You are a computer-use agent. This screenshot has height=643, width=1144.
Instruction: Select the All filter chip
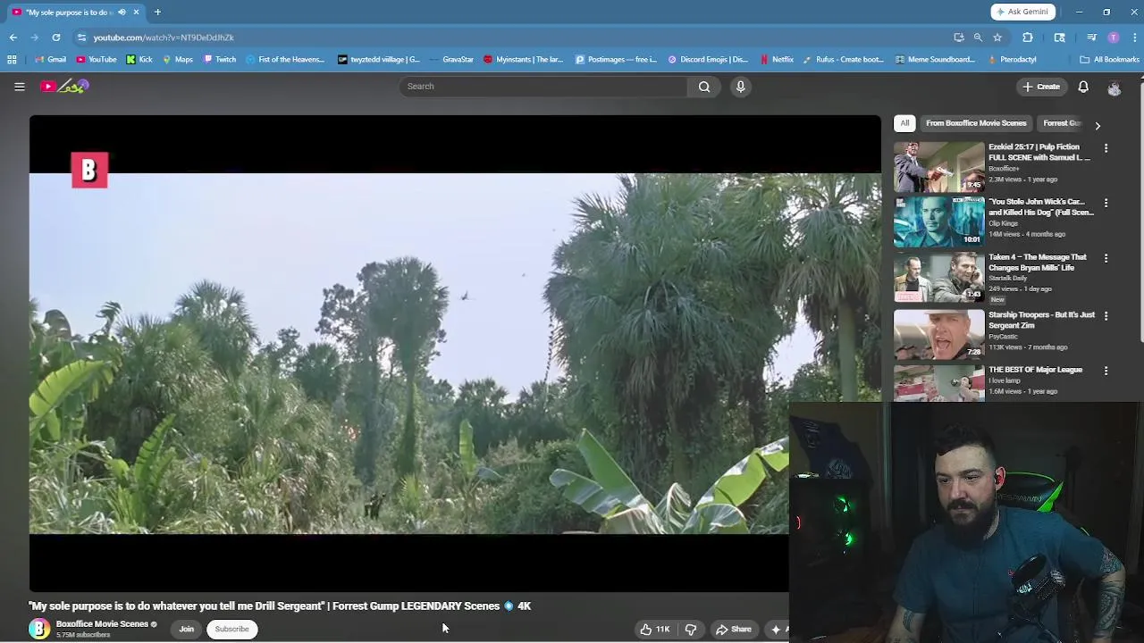click(904, 123)
